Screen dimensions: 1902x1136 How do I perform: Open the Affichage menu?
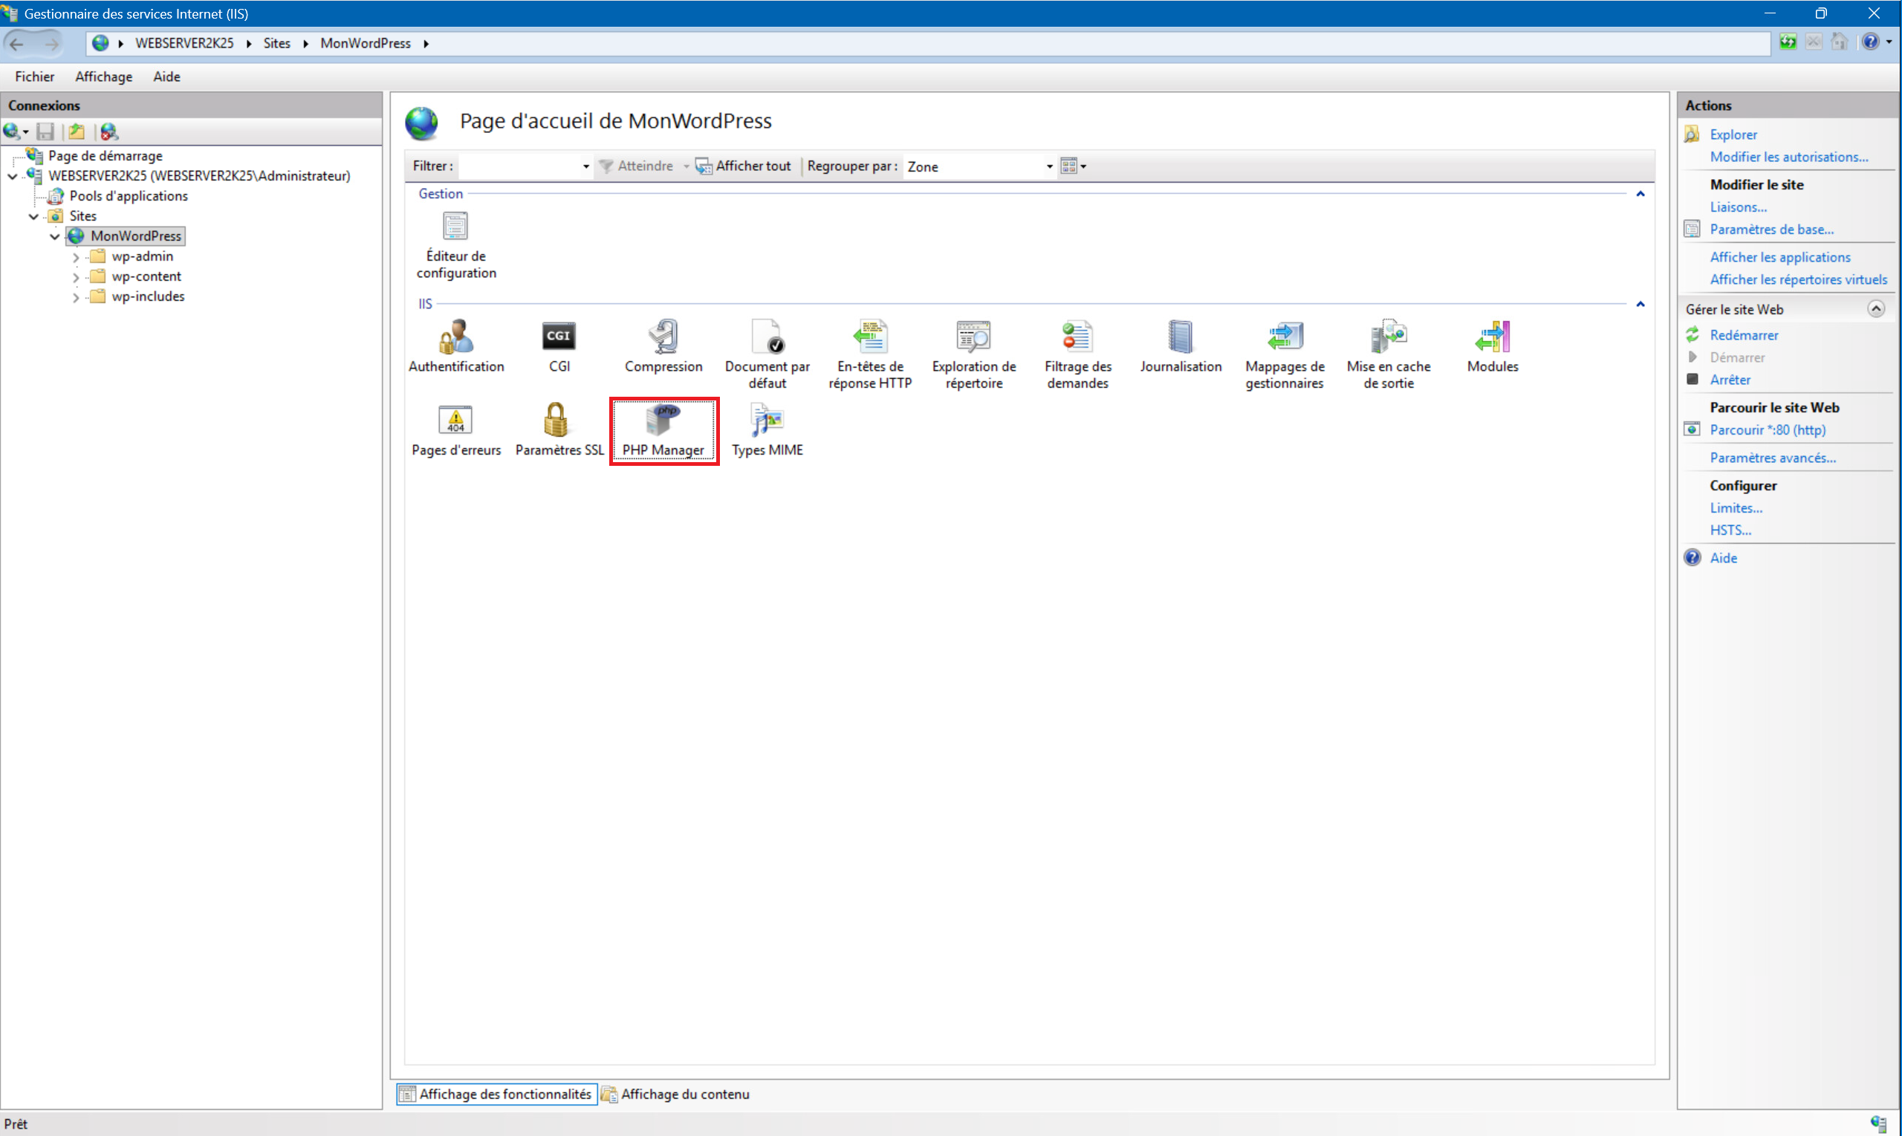pyautogui.click(x=103, y=77)
